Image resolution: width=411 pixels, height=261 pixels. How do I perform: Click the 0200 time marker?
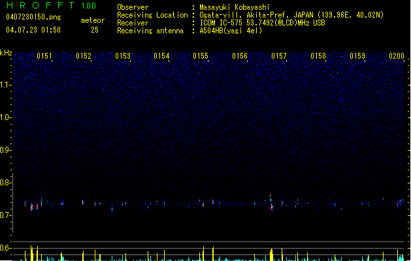(397, 56)
